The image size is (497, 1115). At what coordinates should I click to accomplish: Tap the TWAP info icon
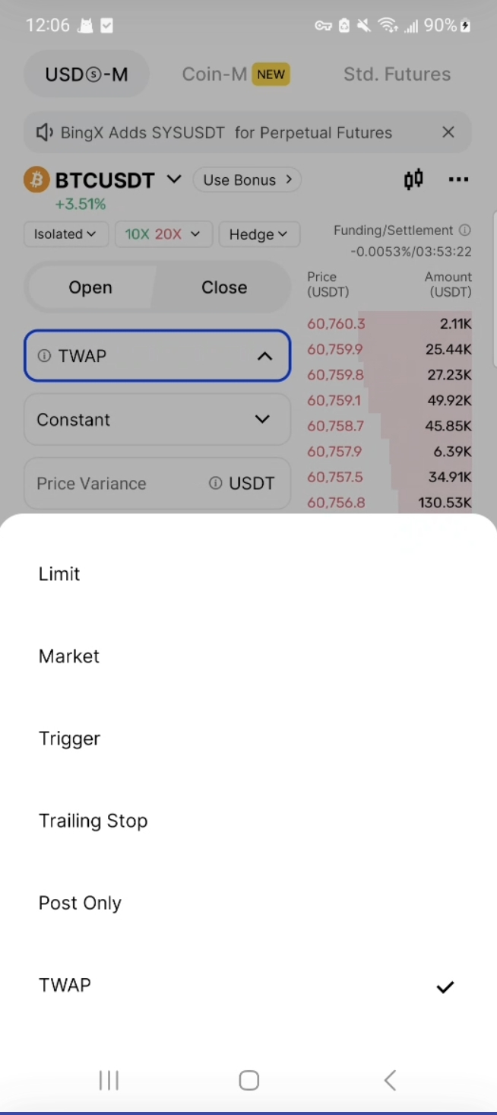tap(44, 355)
